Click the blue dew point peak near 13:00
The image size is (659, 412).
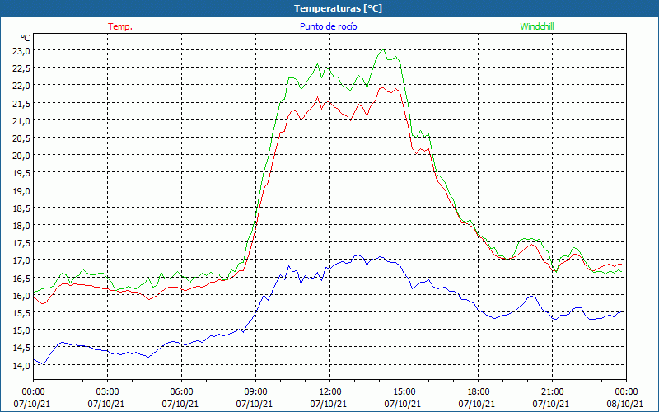[358, 255]
